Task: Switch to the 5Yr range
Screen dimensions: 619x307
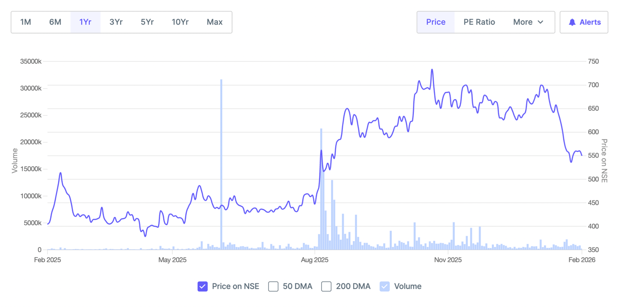Action: click(x=147, y=22)
